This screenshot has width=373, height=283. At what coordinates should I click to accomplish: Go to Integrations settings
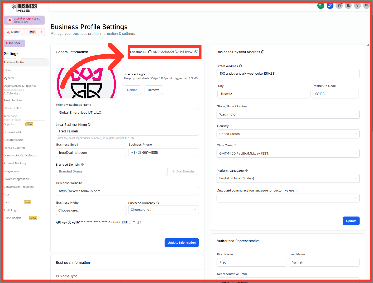(11, 171)
